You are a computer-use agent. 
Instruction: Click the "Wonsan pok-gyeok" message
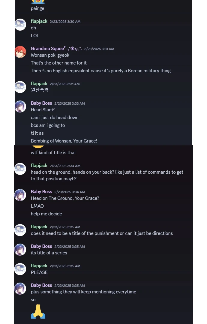50,55
